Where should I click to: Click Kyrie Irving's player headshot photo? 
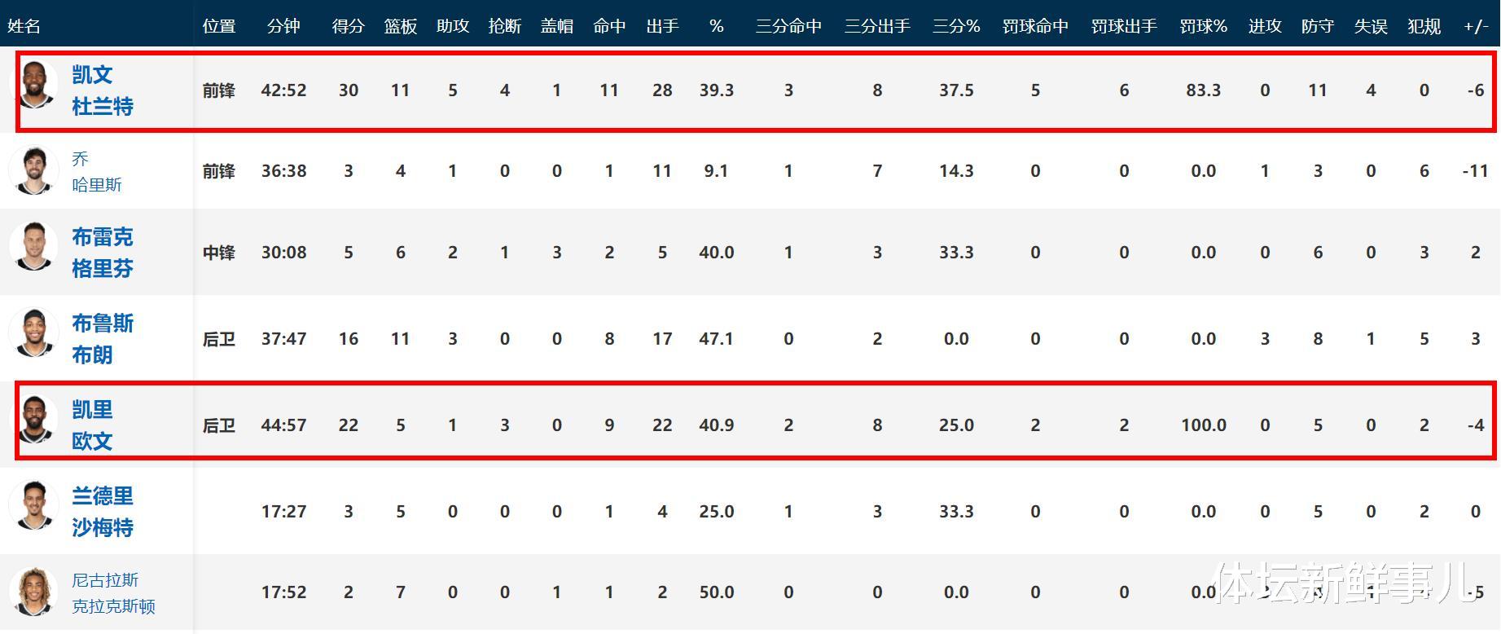click(x=36, y=420)
